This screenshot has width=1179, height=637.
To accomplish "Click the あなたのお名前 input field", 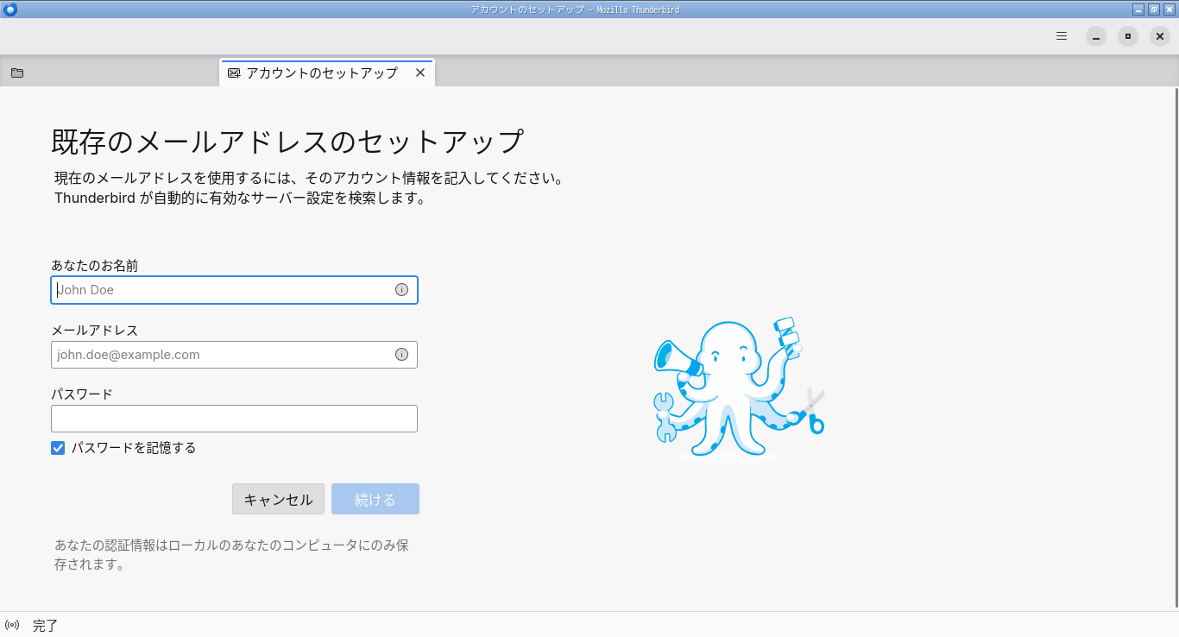I will coord(233,290).
